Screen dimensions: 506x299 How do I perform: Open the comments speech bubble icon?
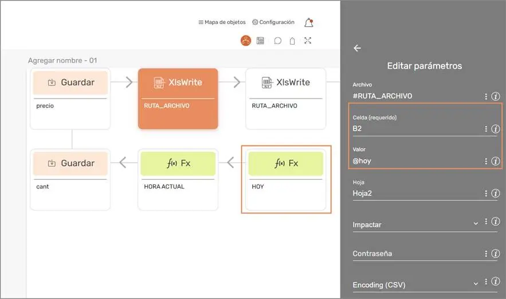277,41
